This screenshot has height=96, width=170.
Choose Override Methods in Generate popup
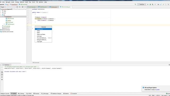pos(43,38)
